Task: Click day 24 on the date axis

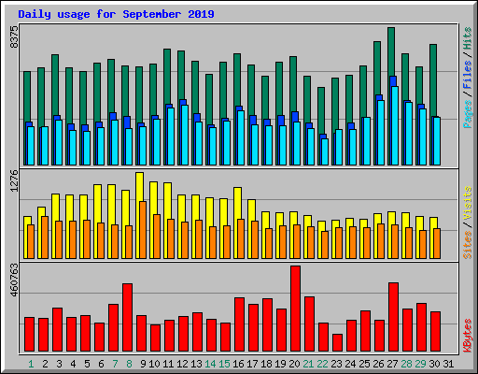Action: (350, 364)
